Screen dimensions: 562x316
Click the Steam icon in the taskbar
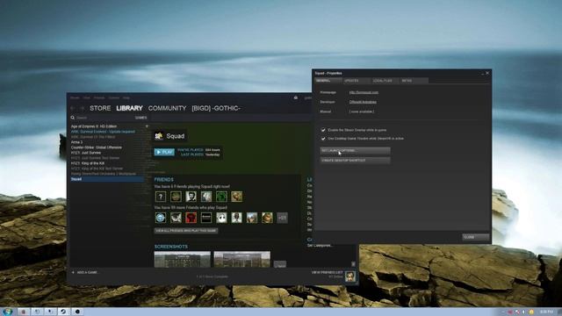63,312
